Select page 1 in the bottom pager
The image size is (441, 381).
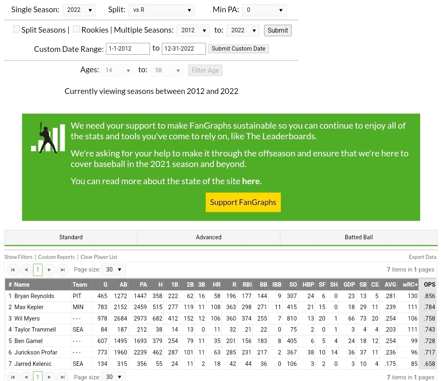click(38, 377)
